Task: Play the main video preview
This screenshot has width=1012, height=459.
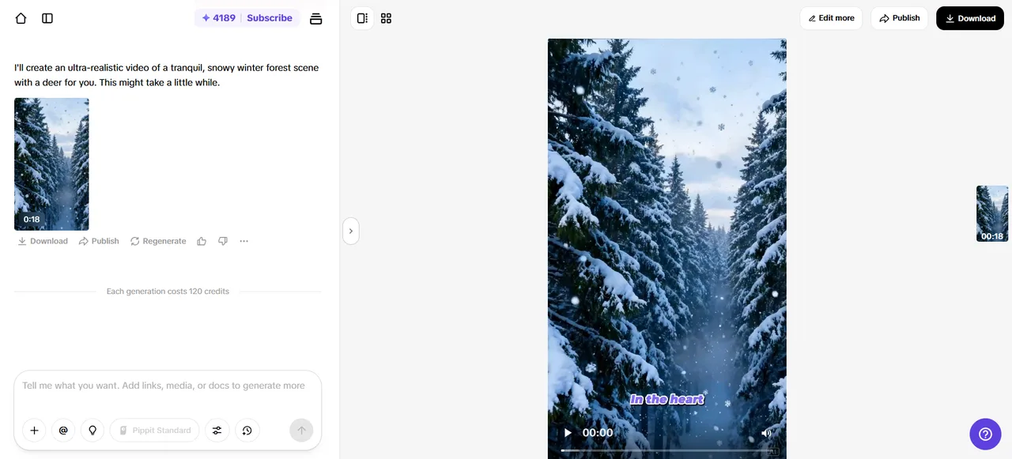Action: 567,433
